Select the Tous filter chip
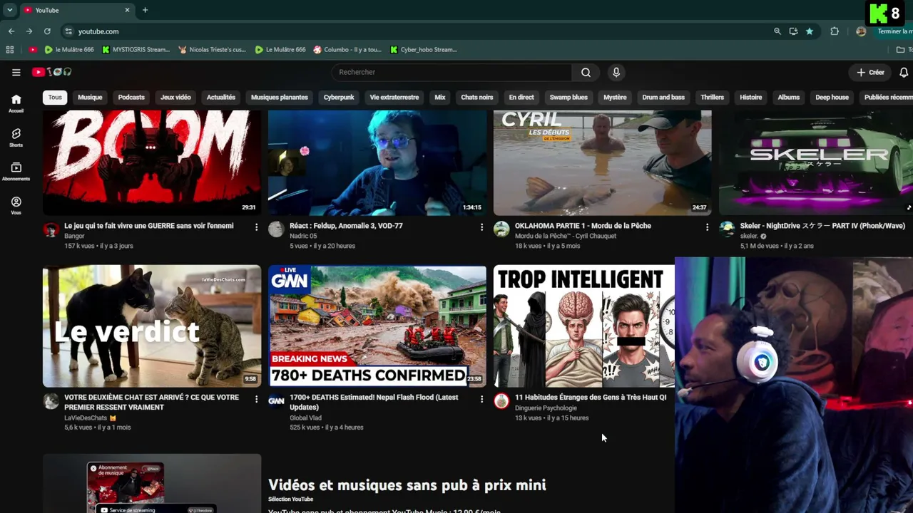Screen dimensions: 913x513 pos(55,98)
